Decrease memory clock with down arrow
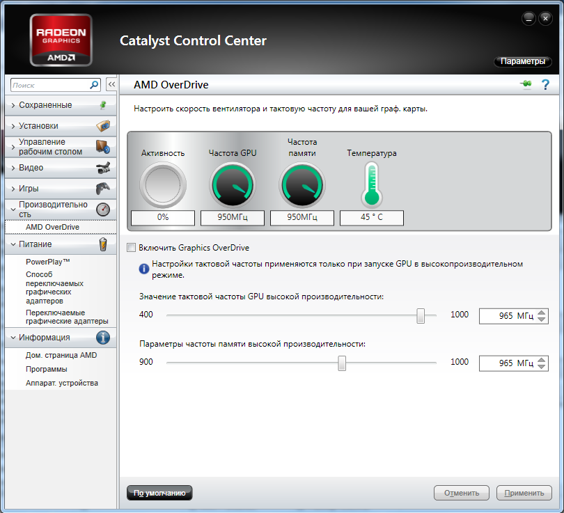This screenshot has height=513, width=564. pos(541,367)
